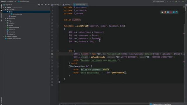The image size is (187, 105).
Task: Click aulasPHP breadcrumb in navigation bar
Action: 10,1
